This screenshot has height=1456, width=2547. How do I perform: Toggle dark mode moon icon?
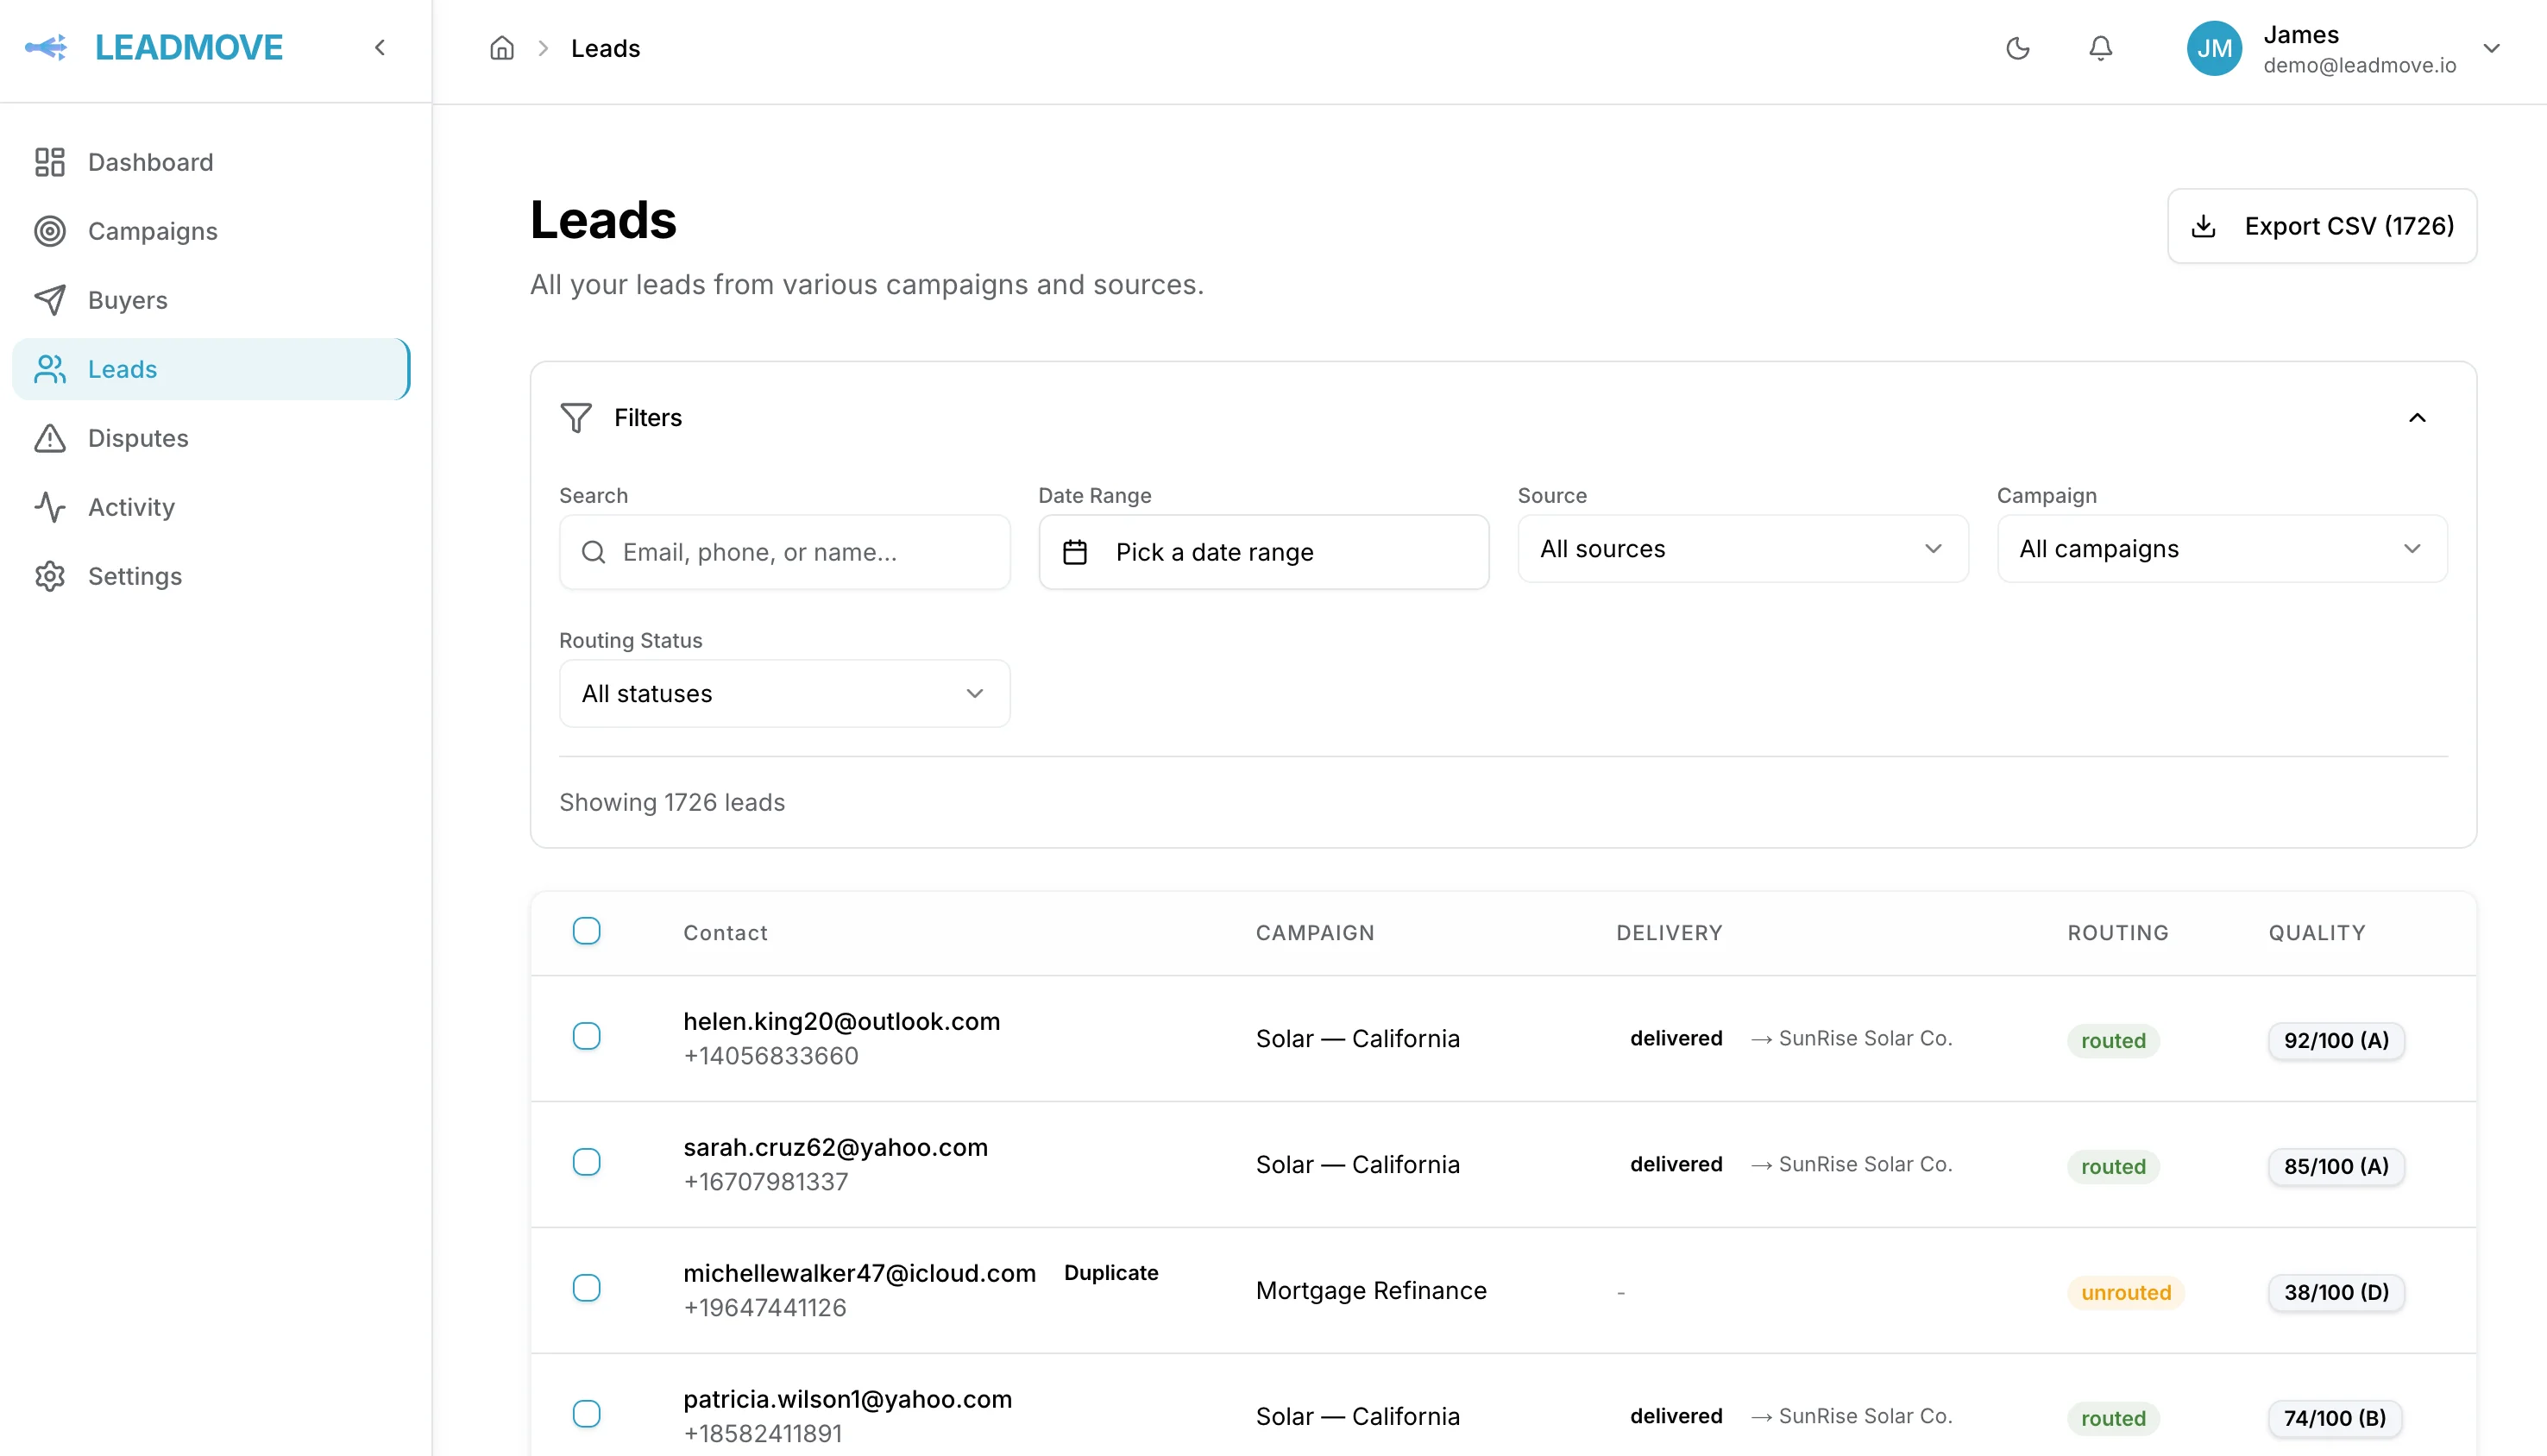point(2018,48)
